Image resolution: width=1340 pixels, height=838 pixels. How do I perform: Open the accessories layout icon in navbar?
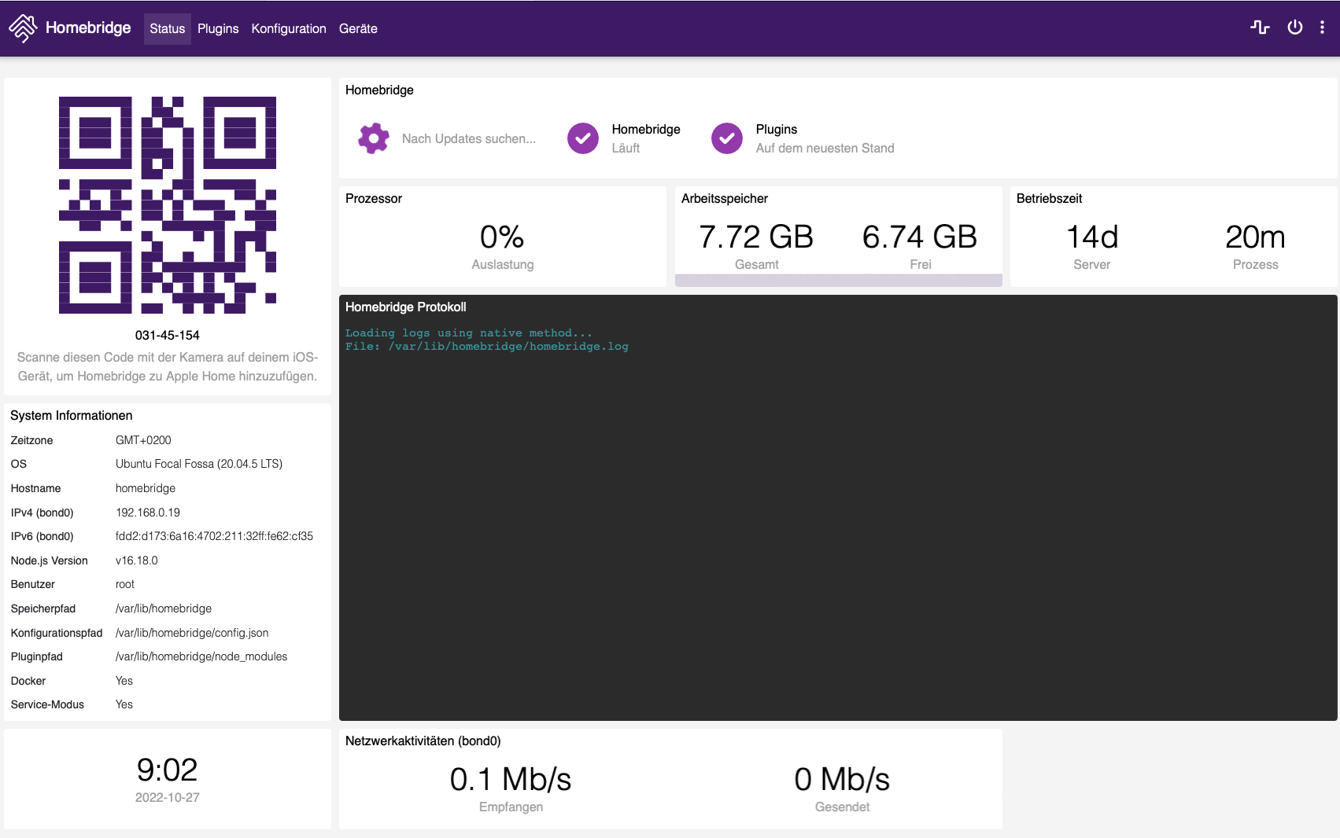click(1261, 27)
